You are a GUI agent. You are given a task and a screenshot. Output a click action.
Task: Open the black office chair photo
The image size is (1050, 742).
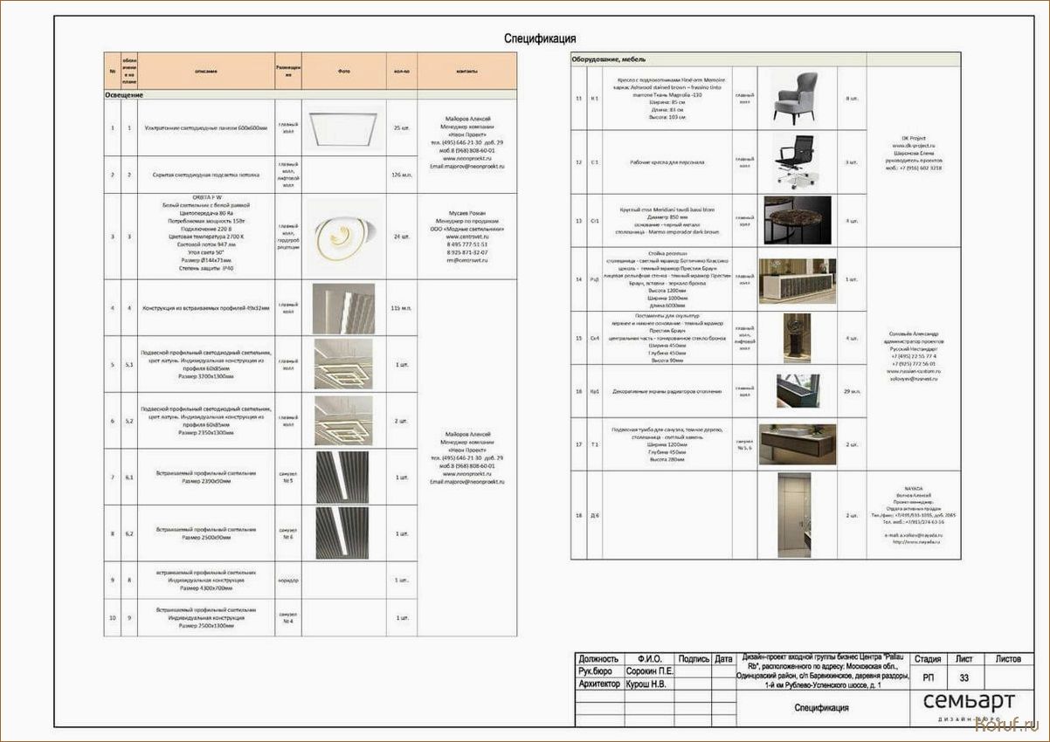point(795,161)
